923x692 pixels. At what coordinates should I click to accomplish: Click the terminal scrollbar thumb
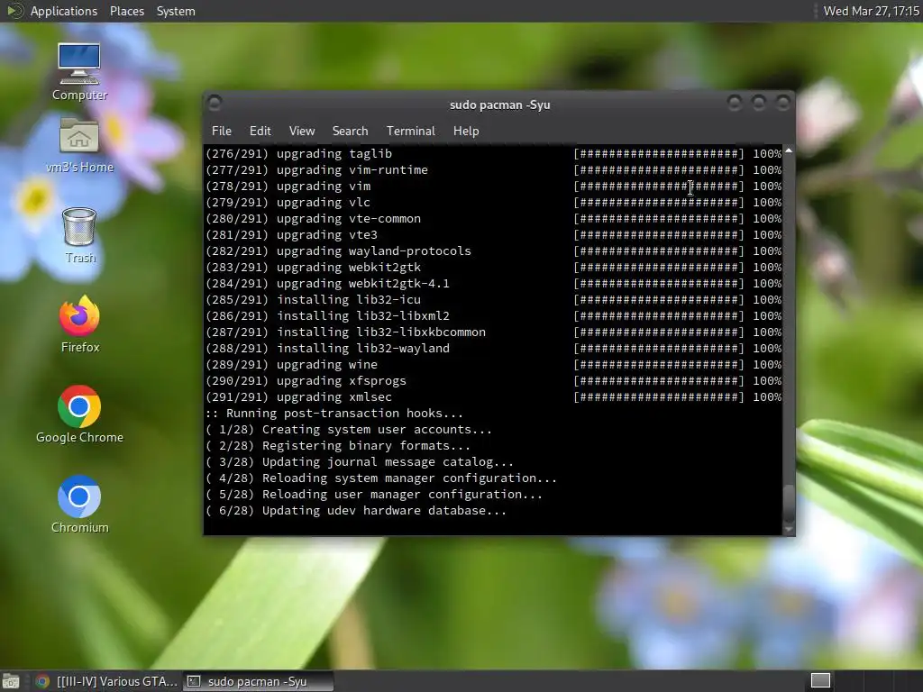(x=789, y=503)
